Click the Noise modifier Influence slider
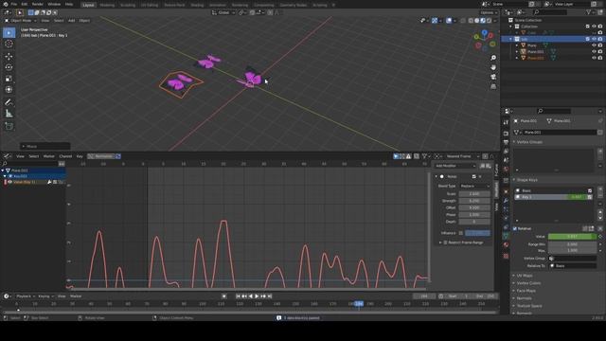606x341 pixels. tap(477, 233)
